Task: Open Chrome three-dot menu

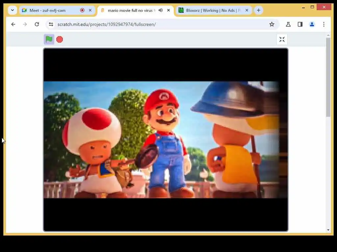Action: [x=324, y=24]
